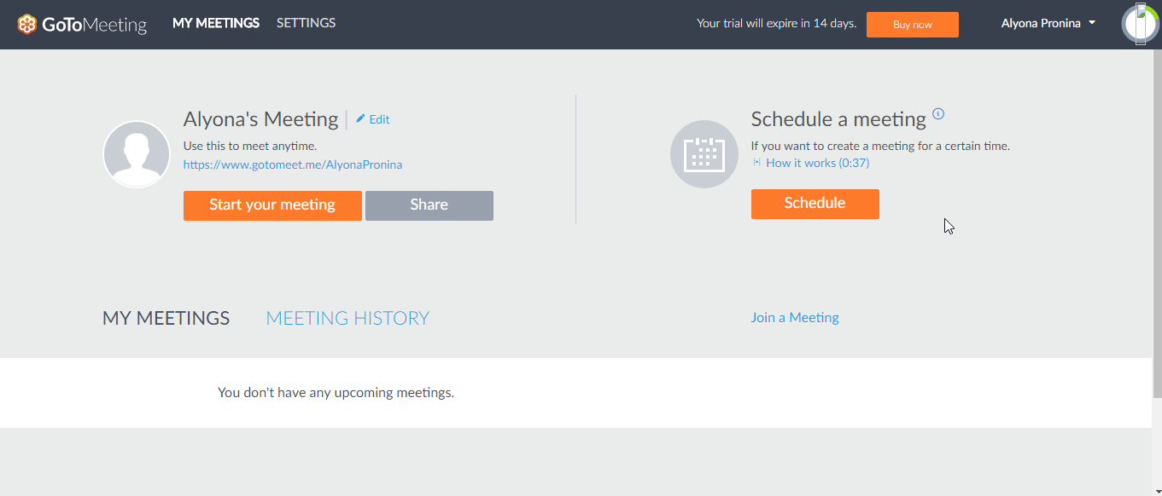Click the calendar icon in Schedule section

(x=704, y=154)
